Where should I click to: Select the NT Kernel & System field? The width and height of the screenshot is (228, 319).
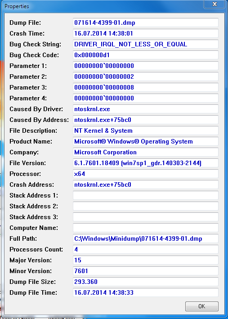146,130
